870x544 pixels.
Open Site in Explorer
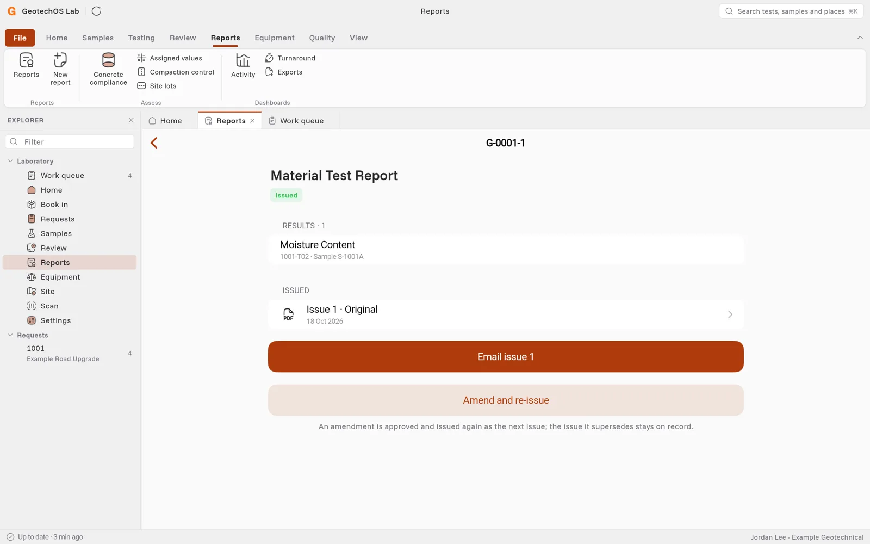pos(70,292)
